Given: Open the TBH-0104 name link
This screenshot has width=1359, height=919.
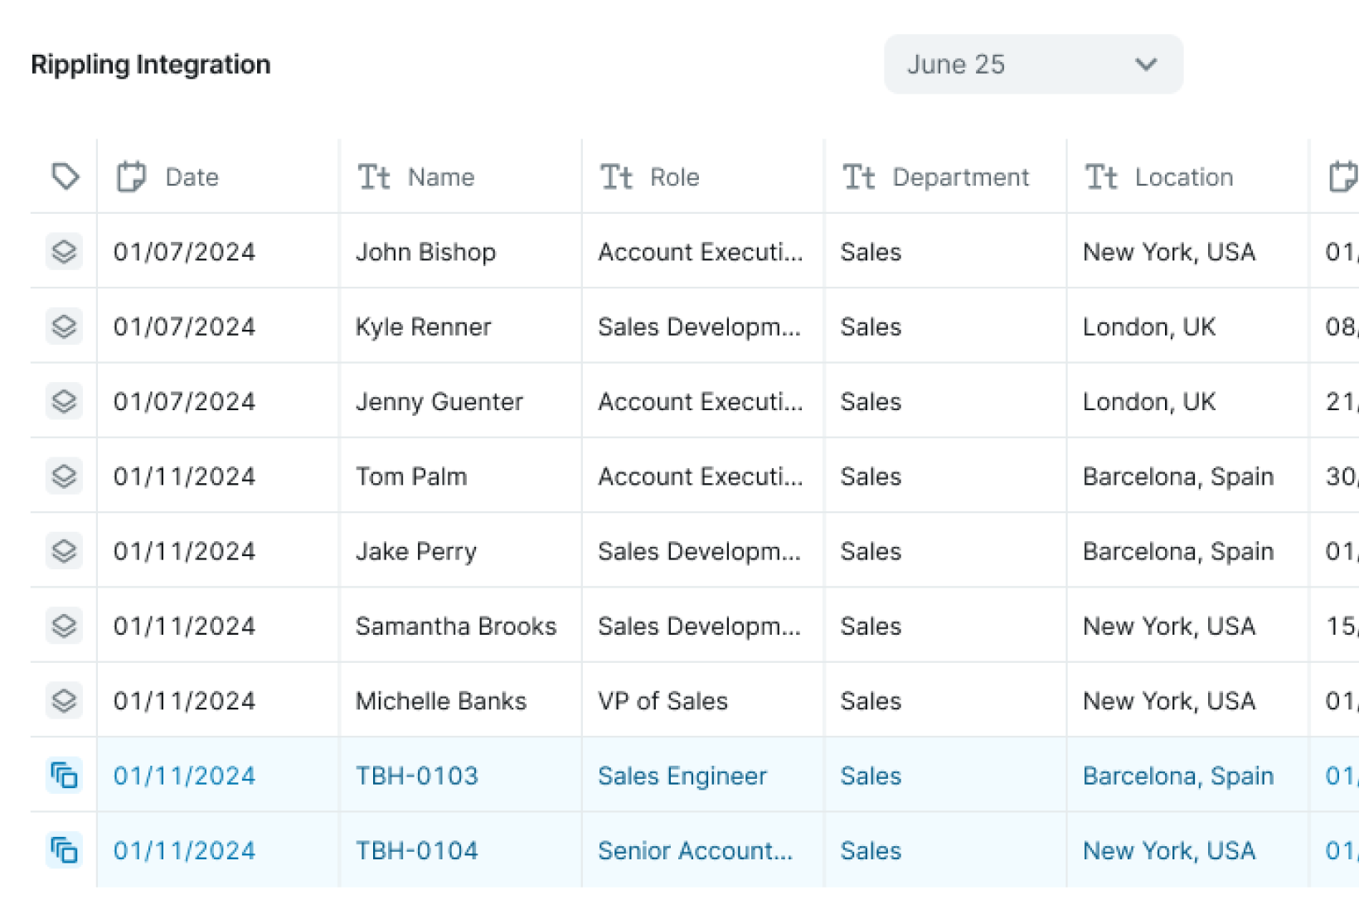Looking at the screenshot, I should [416, 850].
